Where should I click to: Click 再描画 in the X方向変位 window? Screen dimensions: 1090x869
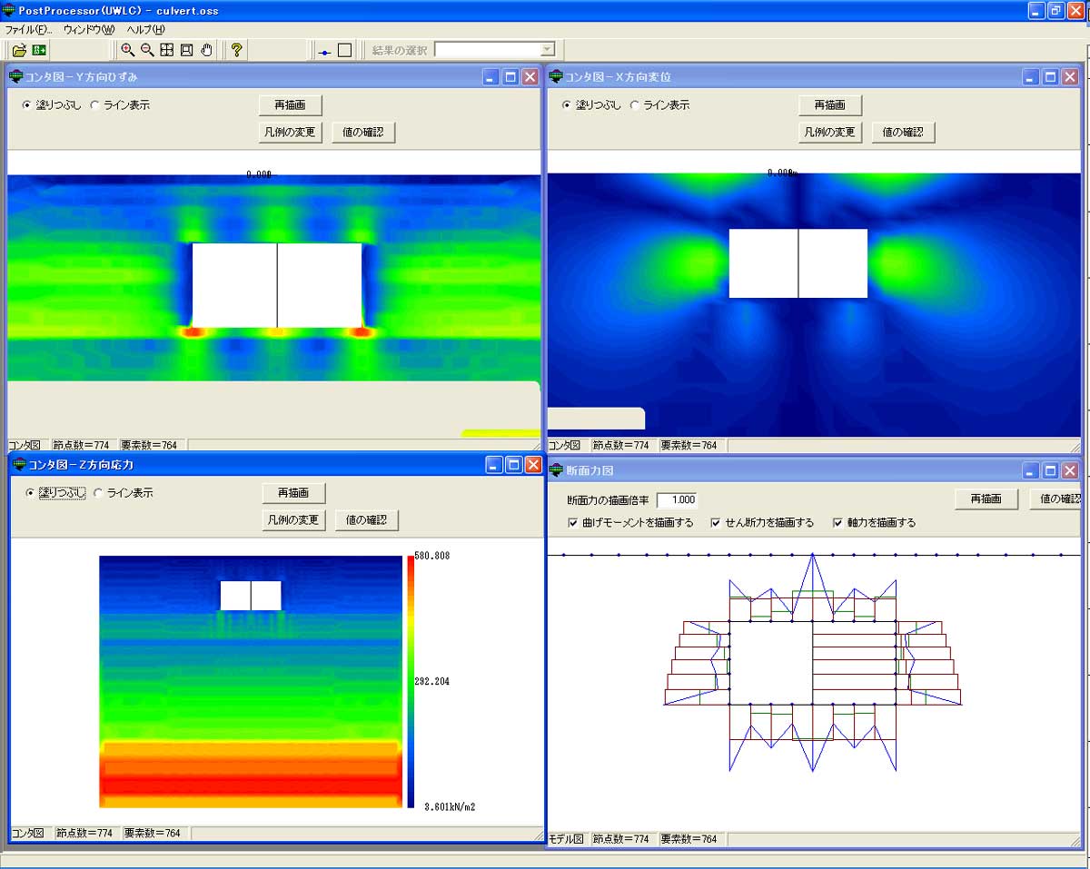[x=829, y=105]
